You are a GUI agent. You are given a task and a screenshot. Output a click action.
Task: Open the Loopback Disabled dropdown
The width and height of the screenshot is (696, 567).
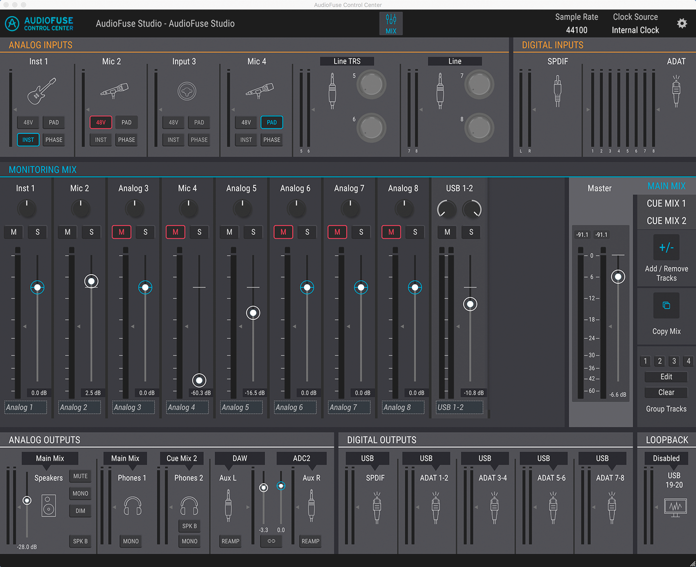coord(666,458)
